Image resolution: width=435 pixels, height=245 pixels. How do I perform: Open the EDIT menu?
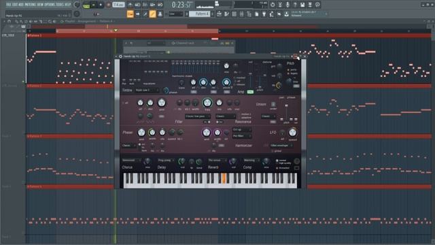(15, 5)
